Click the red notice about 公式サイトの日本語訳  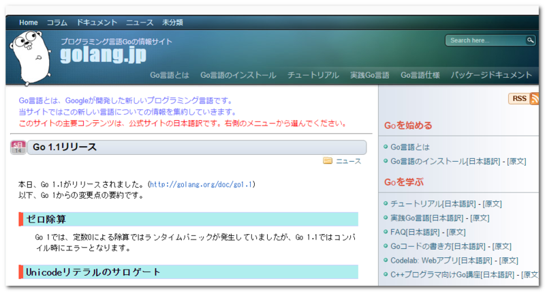coord(183,123)
